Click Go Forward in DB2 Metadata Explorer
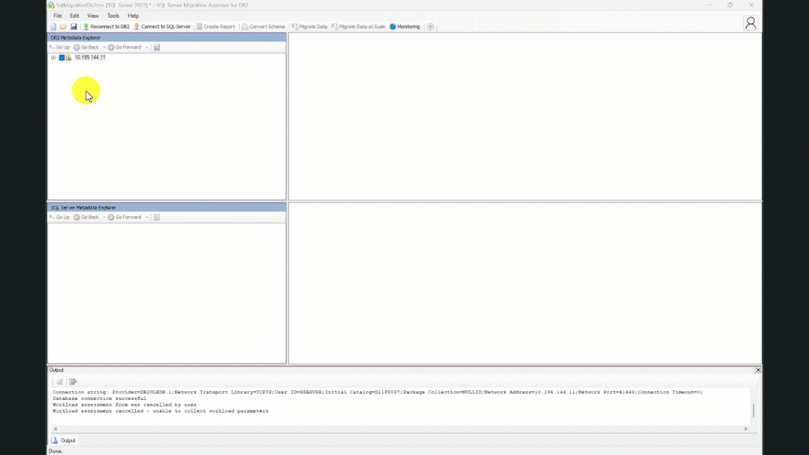This screenshot has width=809, height=455. [125, 47]
